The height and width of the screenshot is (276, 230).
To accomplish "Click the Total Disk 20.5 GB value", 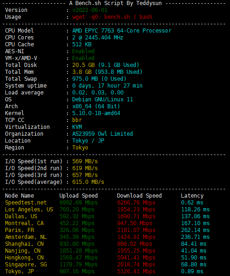I will (106, 65).
